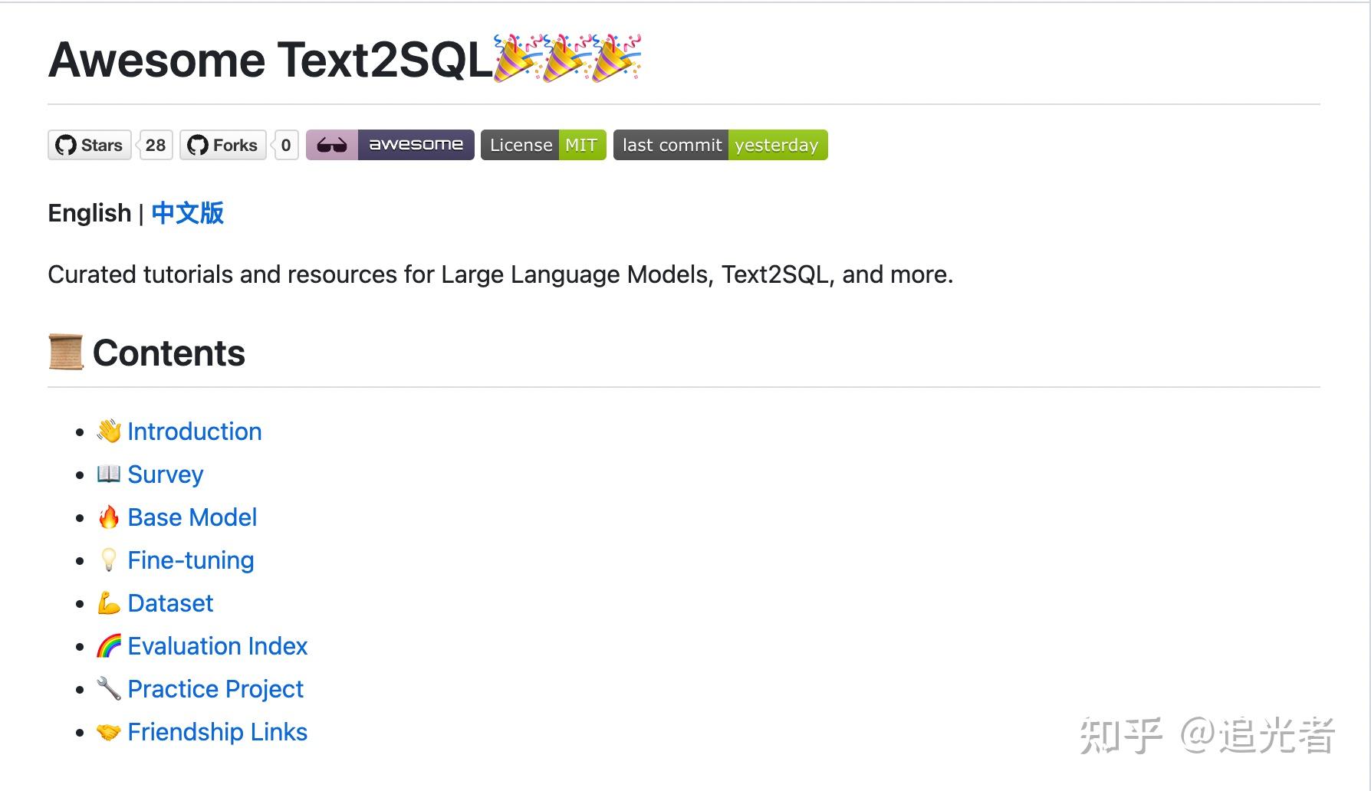
Task: Open the Introduction section link
Action: point(196,432)
